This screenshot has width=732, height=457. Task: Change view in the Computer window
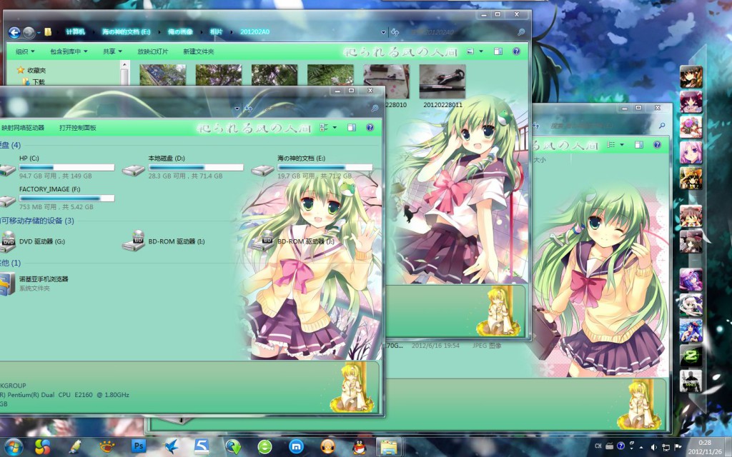[x=324, y=127]
